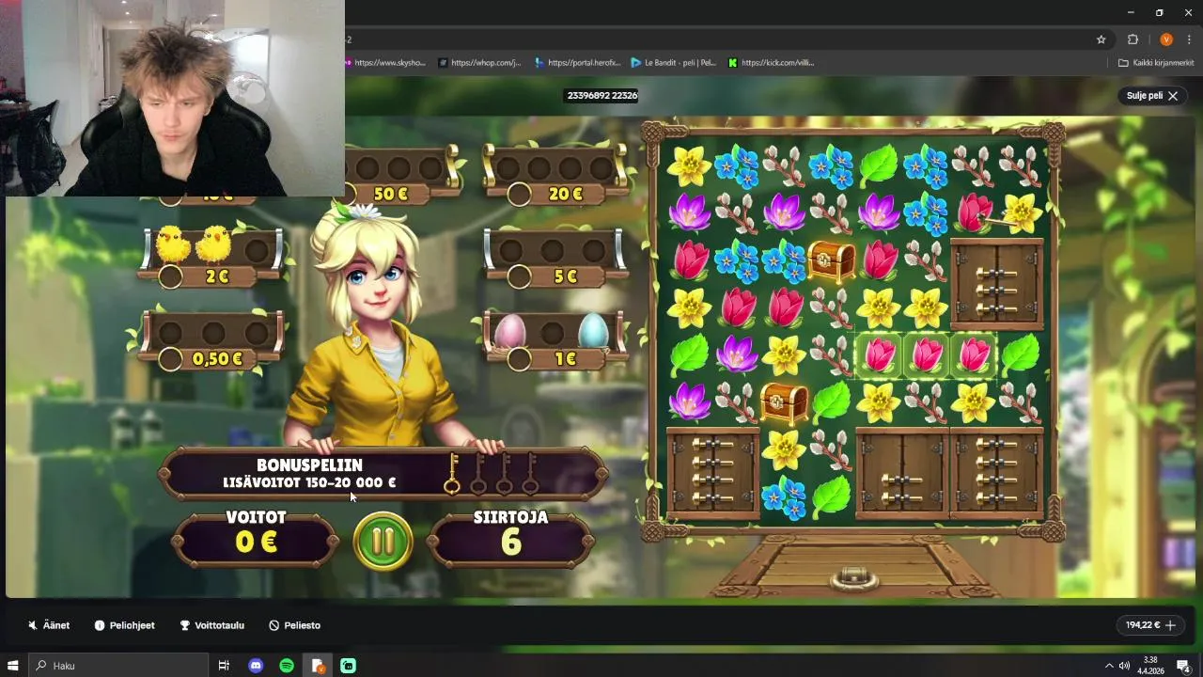Open Peliohjeet game instructions
Screen dimensions: 1203x677
(124, 625)
